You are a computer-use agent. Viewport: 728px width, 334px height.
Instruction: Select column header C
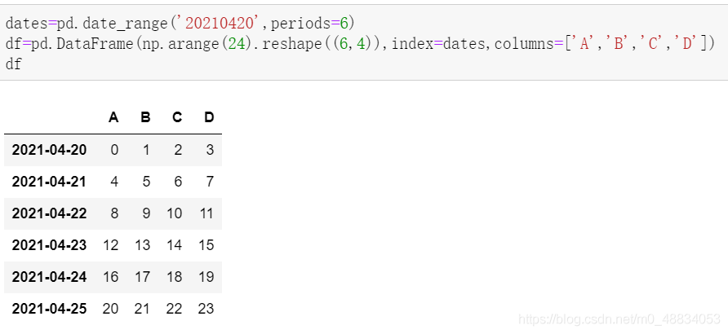click(x=177, y=117)
